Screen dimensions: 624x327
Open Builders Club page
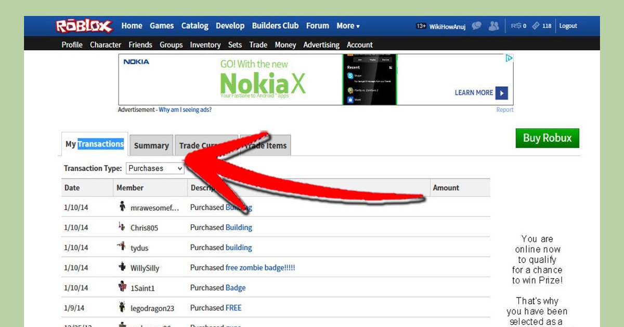pyautogui.click(x=275, y=25)
